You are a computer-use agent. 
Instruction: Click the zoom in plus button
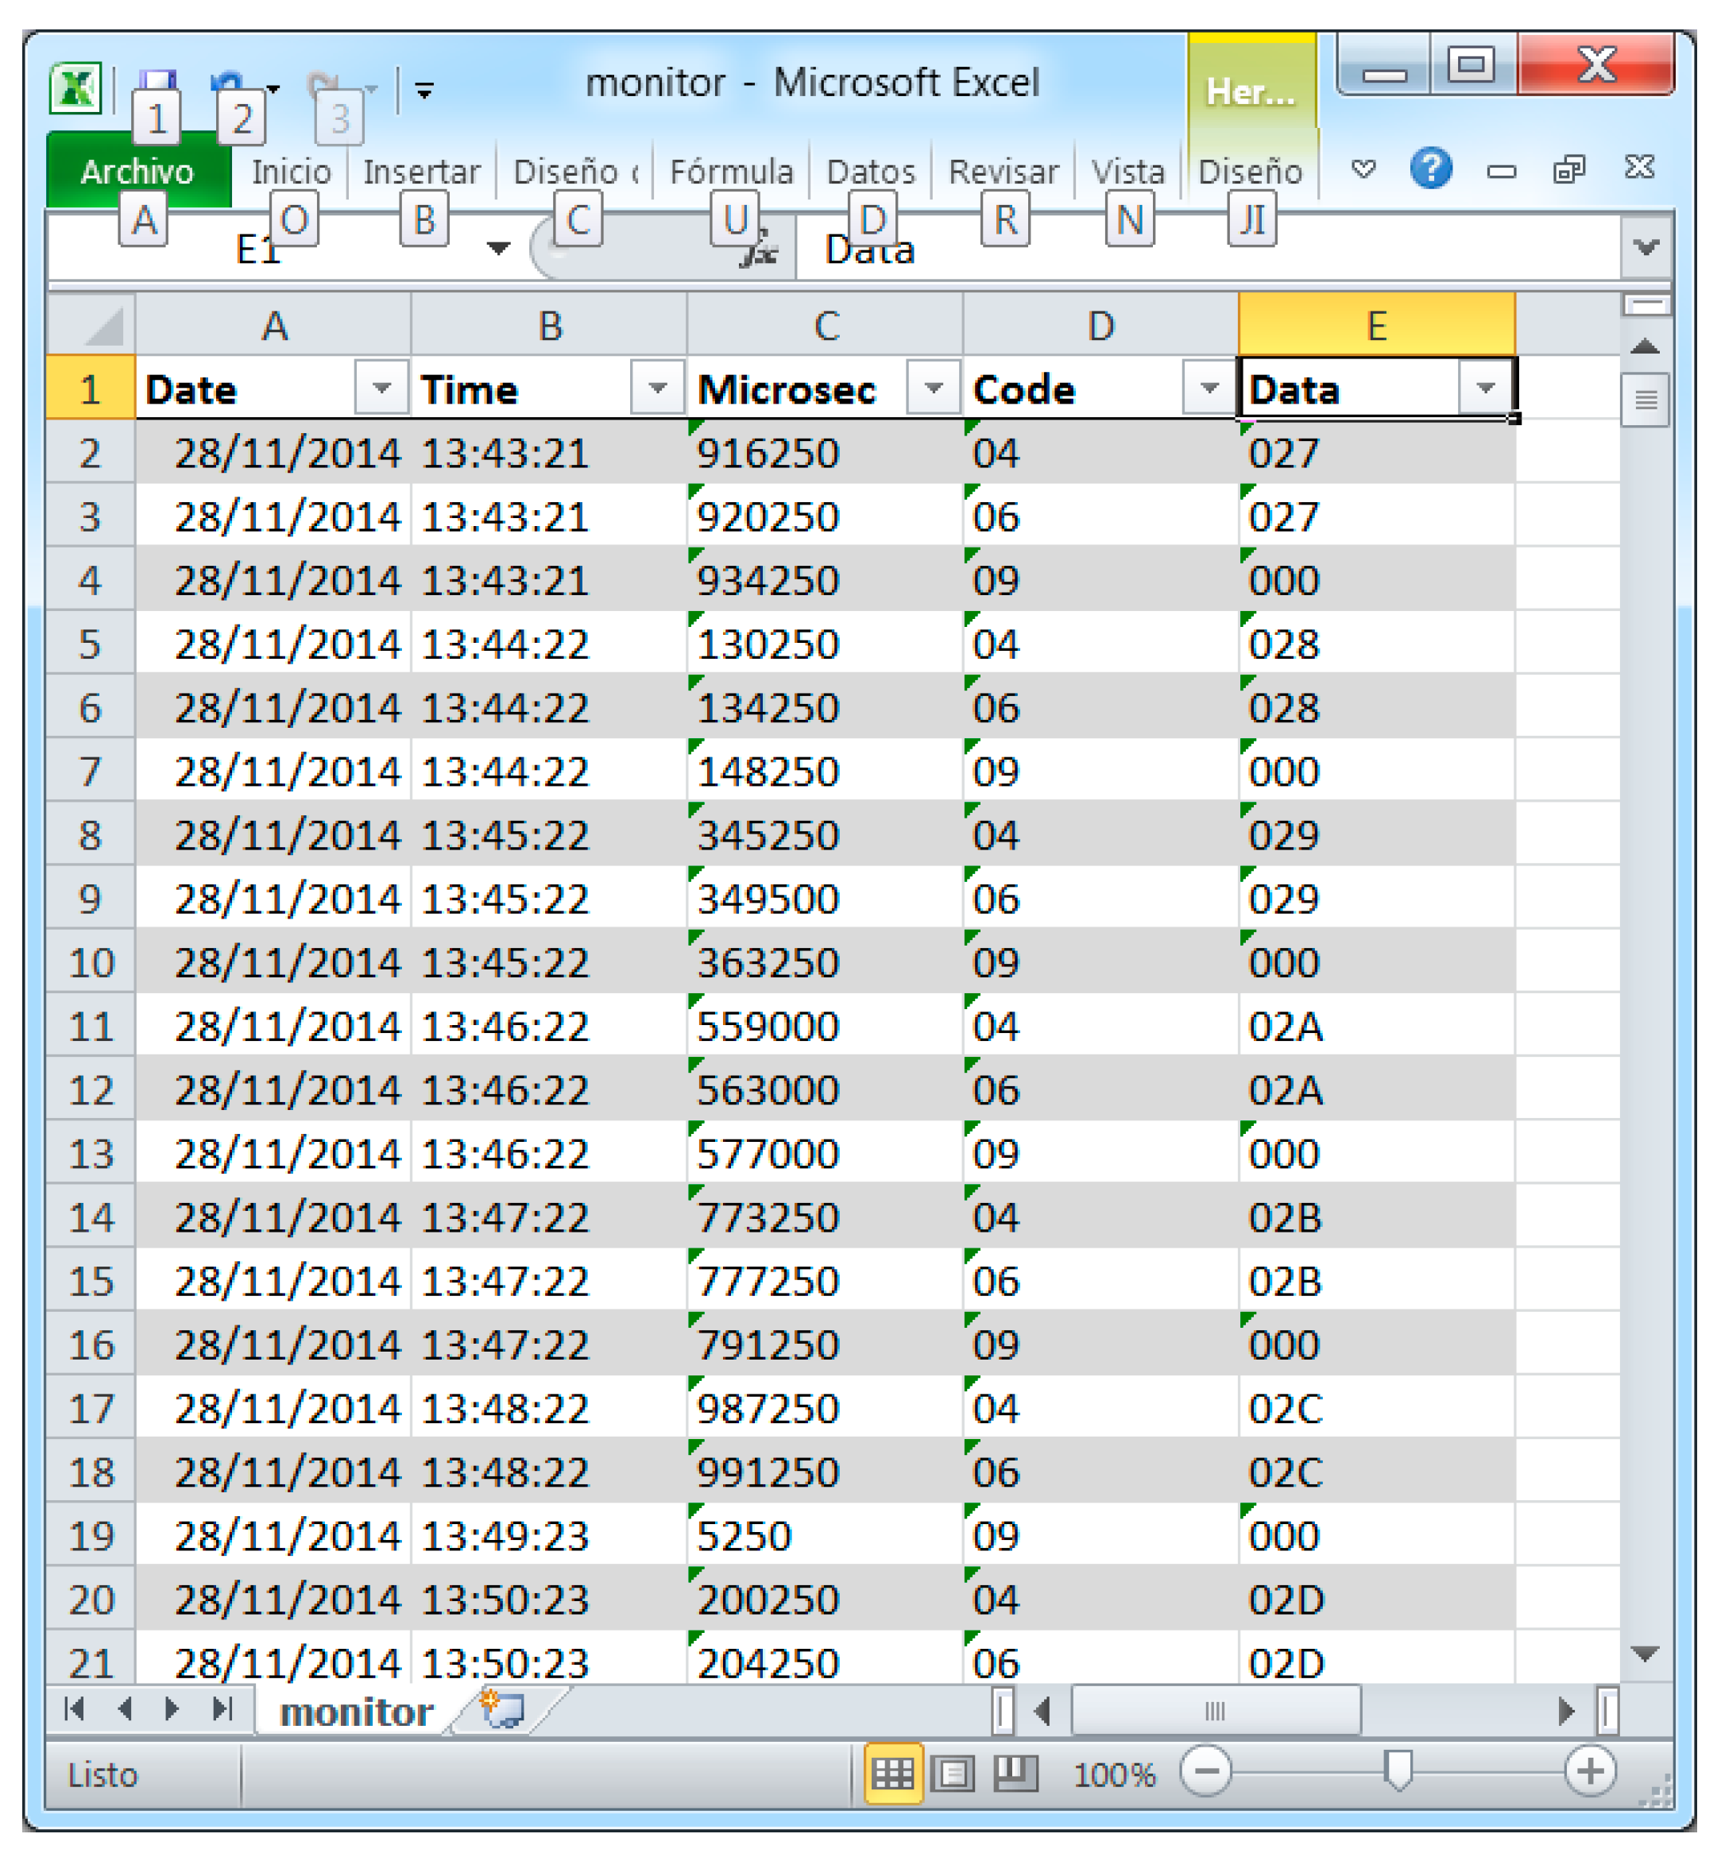click(x=1590, y=1770)
